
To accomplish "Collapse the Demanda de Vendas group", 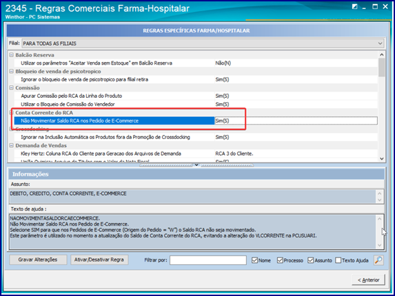I will point(11,145).
